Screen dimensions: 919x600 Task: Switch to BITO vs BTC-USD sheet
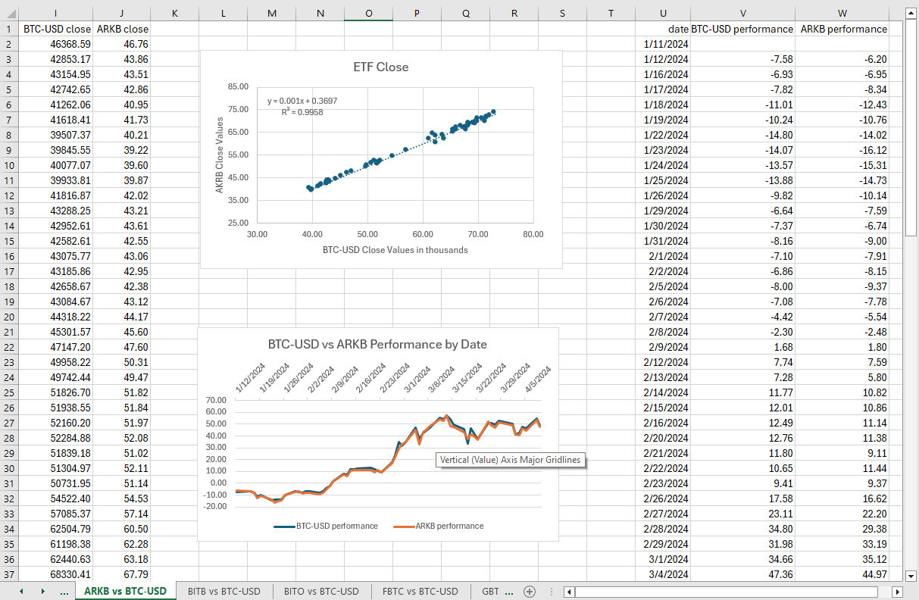[x=321, y=592]
